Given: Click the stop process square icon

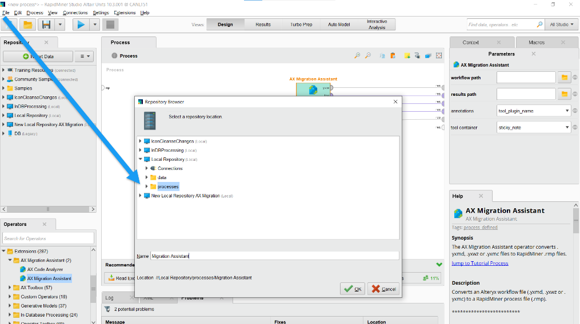Looking at the screenshot, I should click(x=110, y=25).
